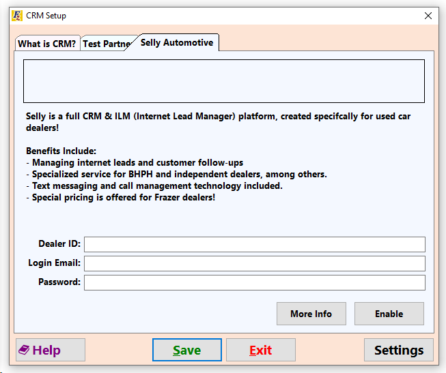The image size is (446, 373).
Task: Click 'Managing internet leads and customer follow-ups' line
Action: point(135,162)
